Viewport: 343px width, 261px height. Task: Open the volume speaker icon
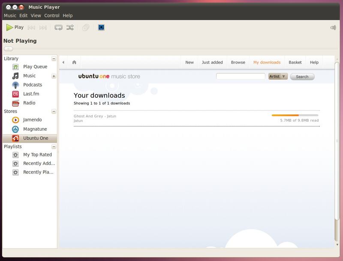pyautogui.click(x=333, y=28)
